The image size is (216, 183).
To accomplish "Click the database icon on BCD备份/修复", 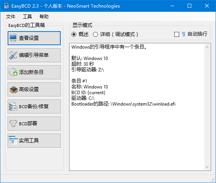I will [13, 106].
